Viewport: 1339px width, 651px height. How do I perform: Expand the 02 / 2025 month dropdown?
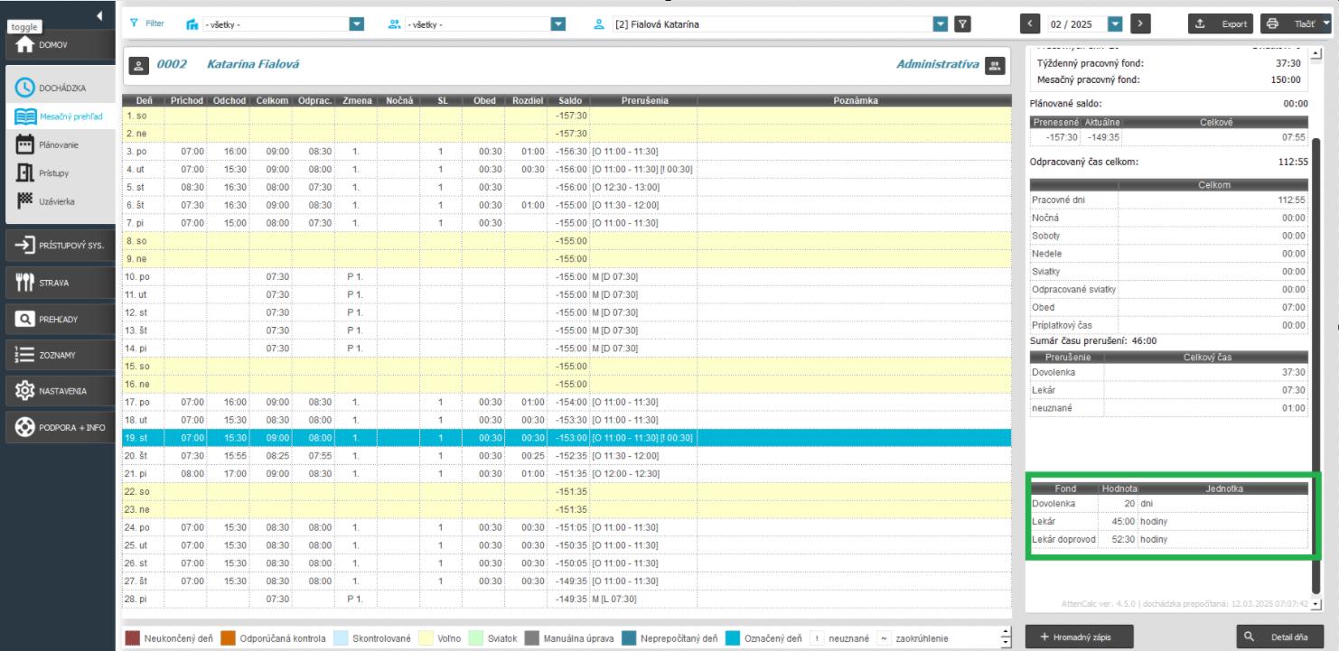click(x=1115, y=24)
